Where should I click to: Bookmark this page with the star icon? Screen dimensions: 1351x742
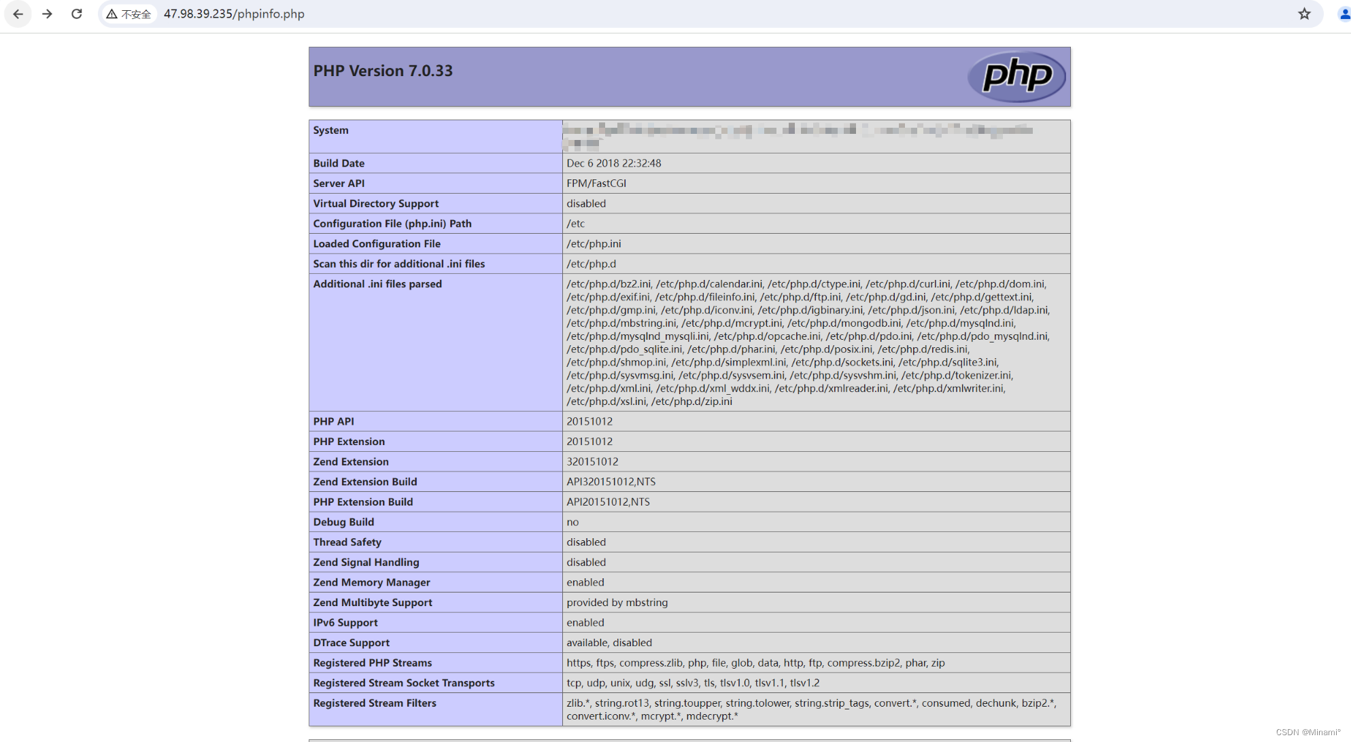[x=1304, y=14]
